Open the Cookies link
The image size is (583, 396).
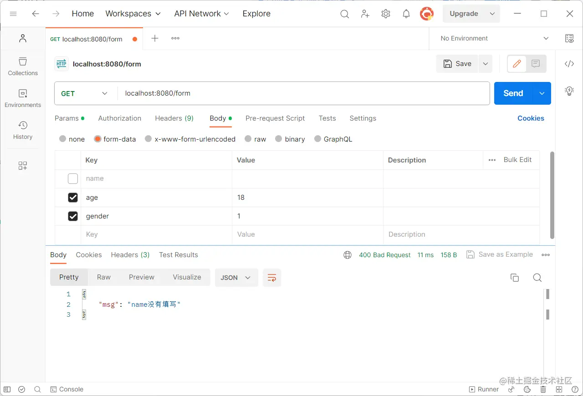[x=531, y=118]
